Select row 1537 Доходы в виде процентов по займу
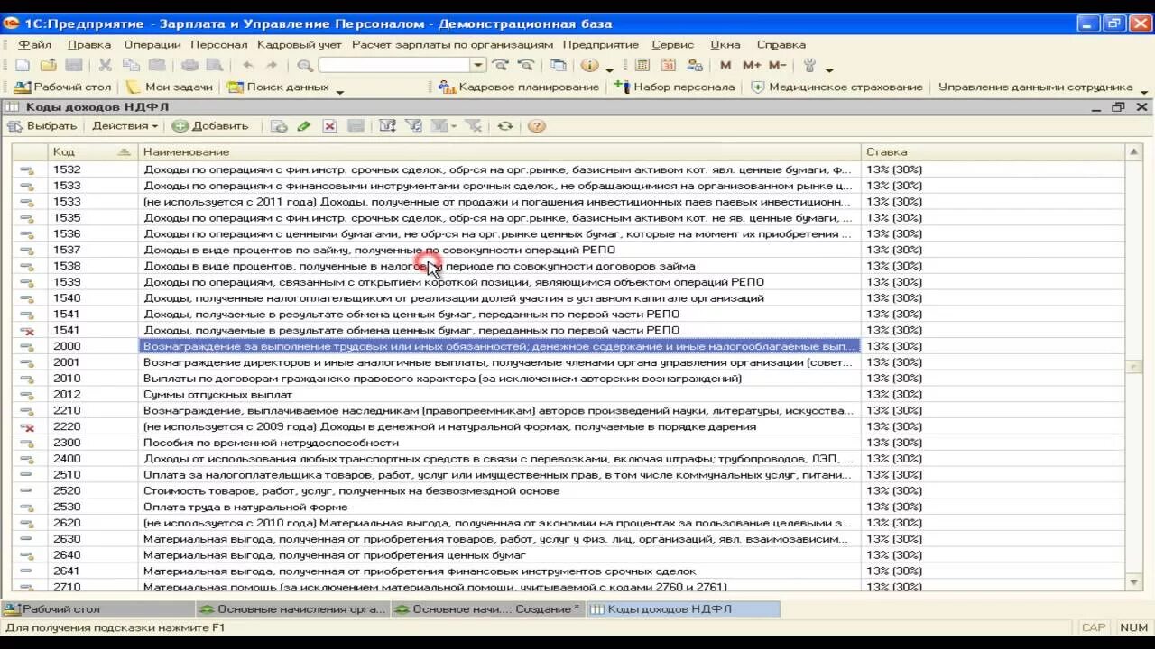1155x649 pixels. tap(568, 250)
